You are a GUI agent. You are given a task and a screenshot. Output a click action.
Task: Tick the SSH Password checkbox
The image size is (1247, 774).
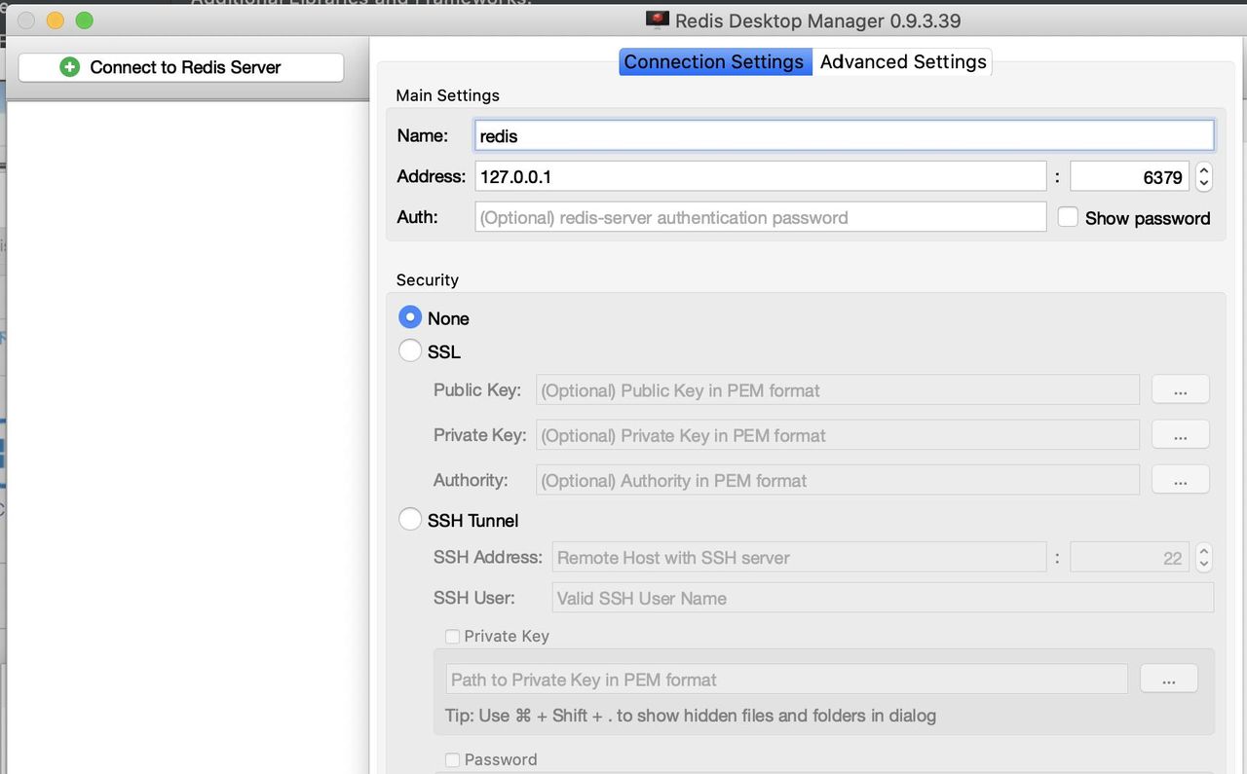(452, 760)
